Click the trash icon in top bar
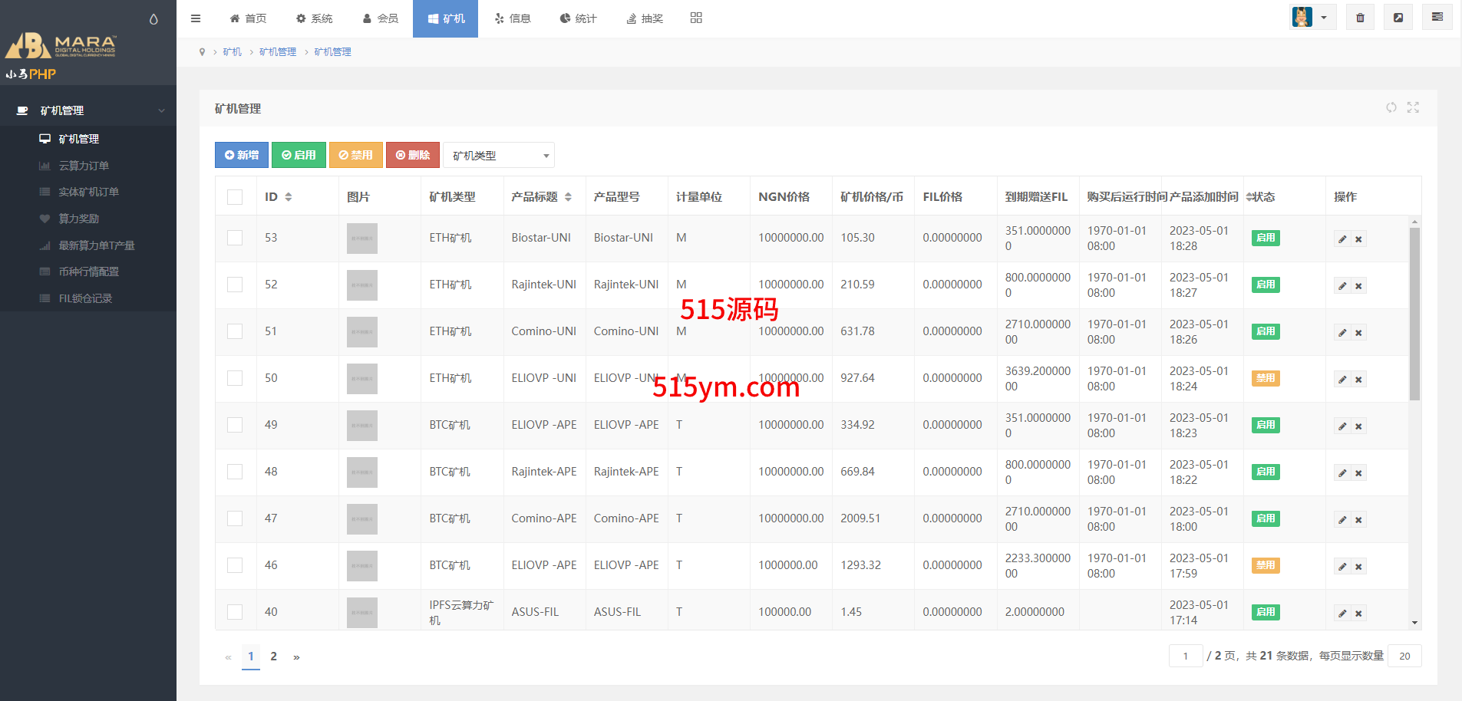The width and height of the screenshot is (1462, 701). pyautogui.click(x=1360, y=18)
